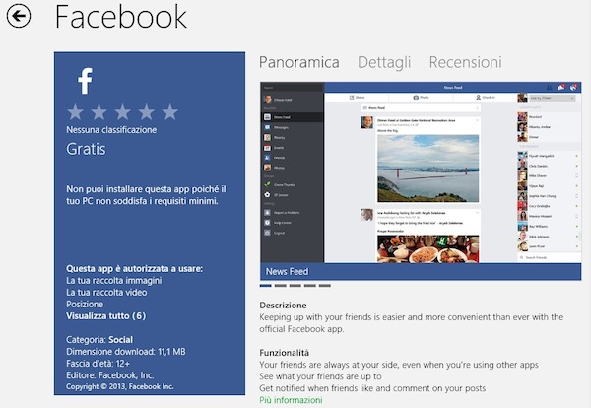Go back with the circled arrow button
591x408 pixels.
19,16
